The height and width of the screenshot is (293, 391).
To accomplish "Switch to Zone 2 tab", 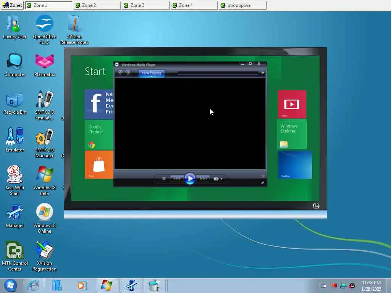I will click(x=97, y=5).
